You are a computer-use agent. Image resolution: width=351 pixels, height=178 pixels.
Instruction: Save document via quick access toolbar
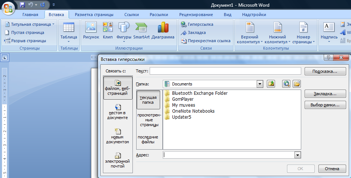(x=22, y=4)
